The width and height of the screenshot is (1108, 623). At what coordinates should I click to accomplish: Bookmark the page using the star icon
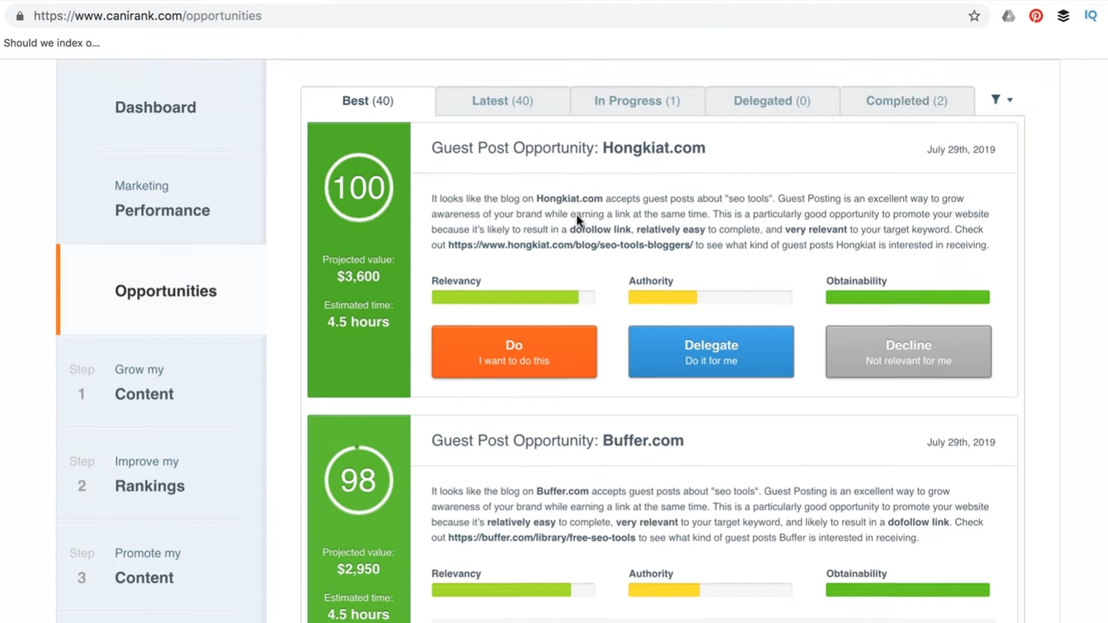(x=974, y=15)
